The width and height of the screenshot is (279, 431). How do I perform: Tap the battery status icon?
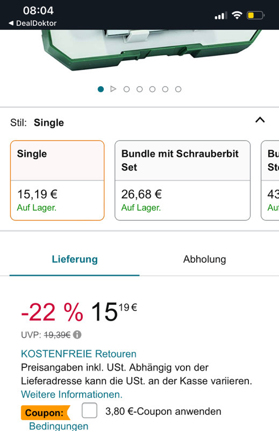tap(255, 16)
